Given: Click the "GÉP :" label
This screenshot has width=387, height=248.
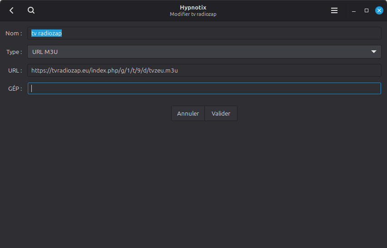Looking at the screenshot, I should pyautogui.click(x=15, y=88).
